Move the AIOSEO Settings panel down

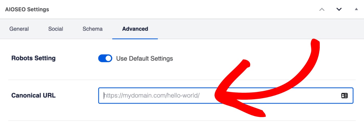(339, 9)
